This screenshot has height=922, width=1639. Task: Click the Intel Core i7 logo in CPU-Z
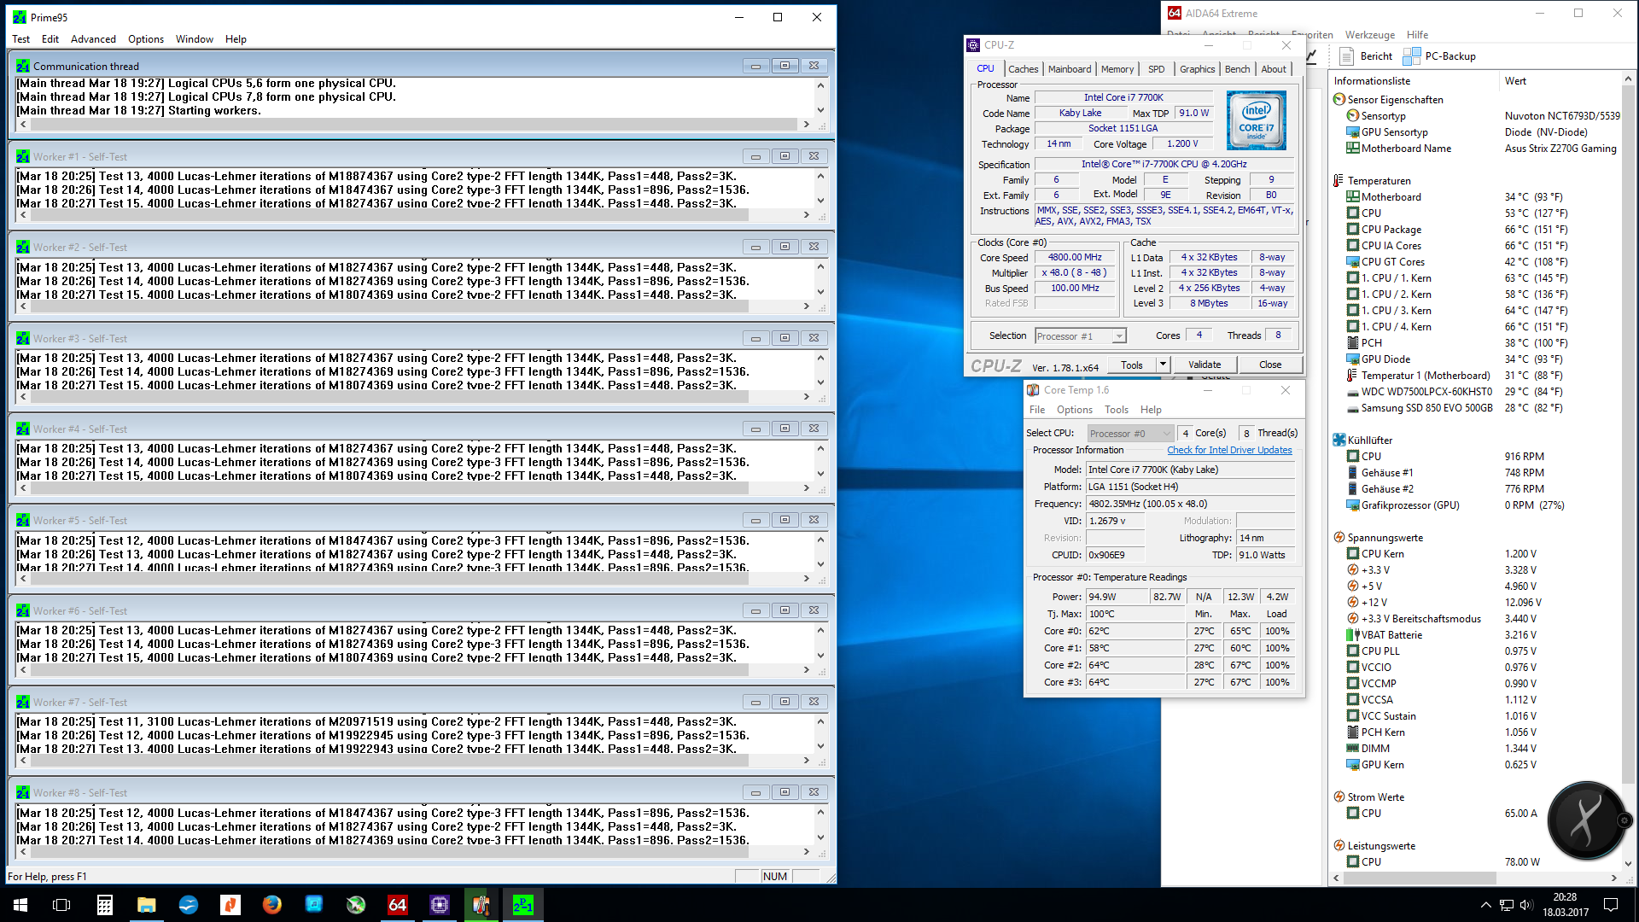point(1257,120)
